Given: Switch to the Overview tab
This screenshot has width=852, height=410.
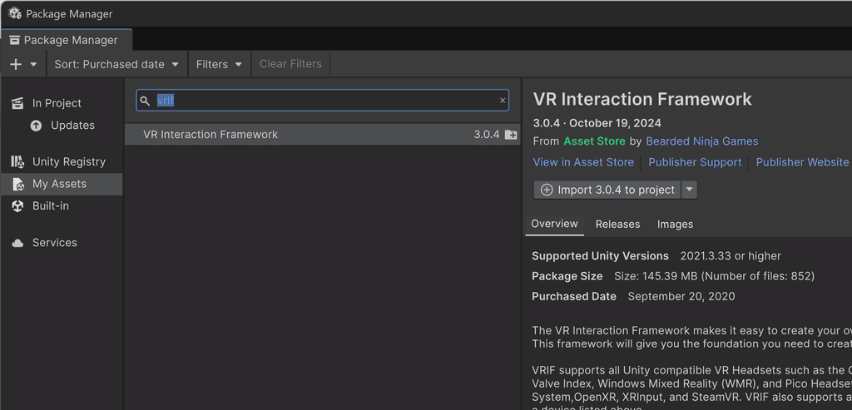Looking at the screenshot, I should coord(554,225).
